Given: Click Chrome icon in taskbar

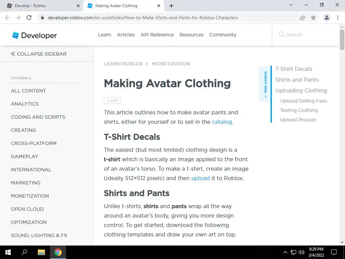Looking at the screenshot, I should point(58,252).
